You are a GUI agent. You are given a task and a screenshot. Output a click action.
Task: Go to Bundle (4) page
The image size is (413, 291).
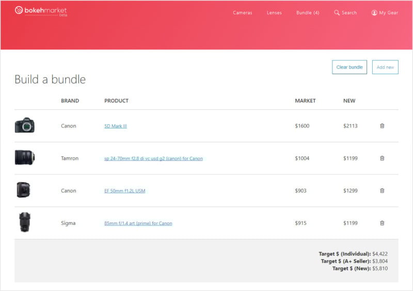(308, 12)
